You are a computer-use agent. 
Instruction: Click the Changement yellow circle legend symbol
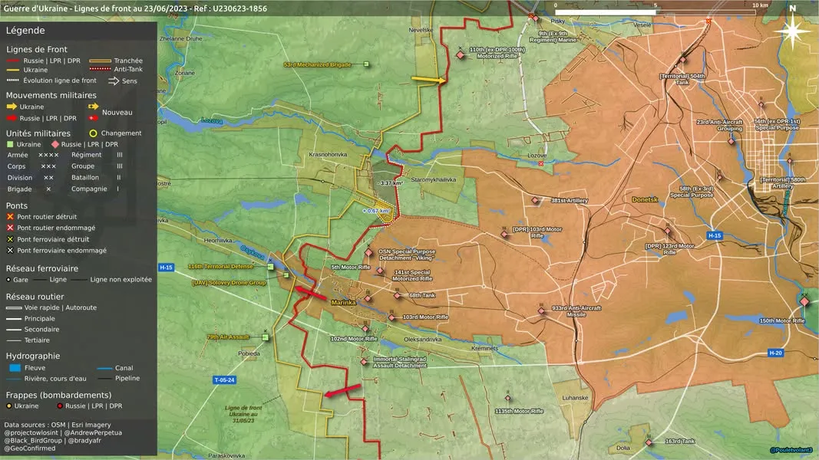point(93,133)
